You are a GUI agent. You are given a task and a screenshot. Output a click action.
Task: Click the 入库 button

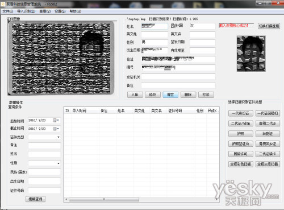[135, 94]
